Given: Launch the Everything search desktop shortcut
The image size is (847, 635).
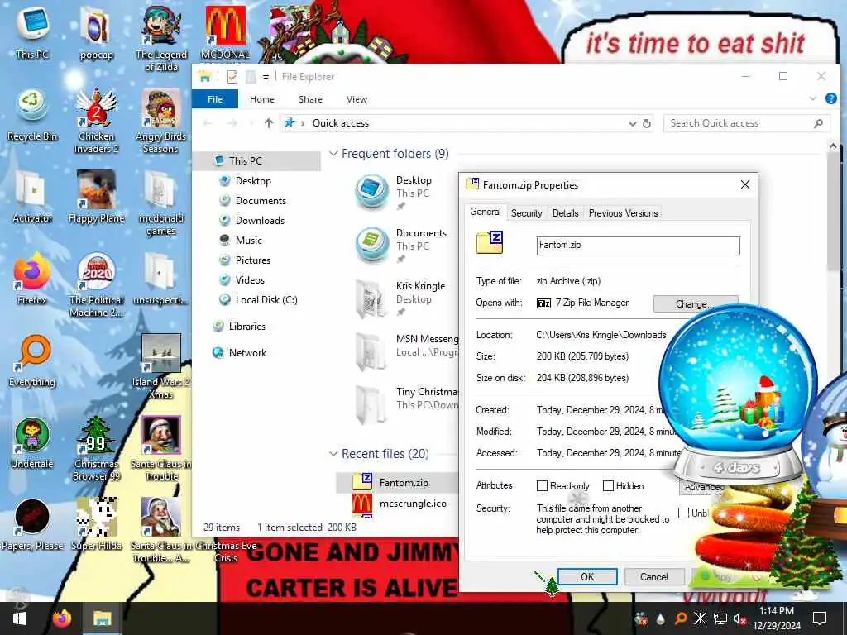Looking at the screenshot, I should pos(32,360).
